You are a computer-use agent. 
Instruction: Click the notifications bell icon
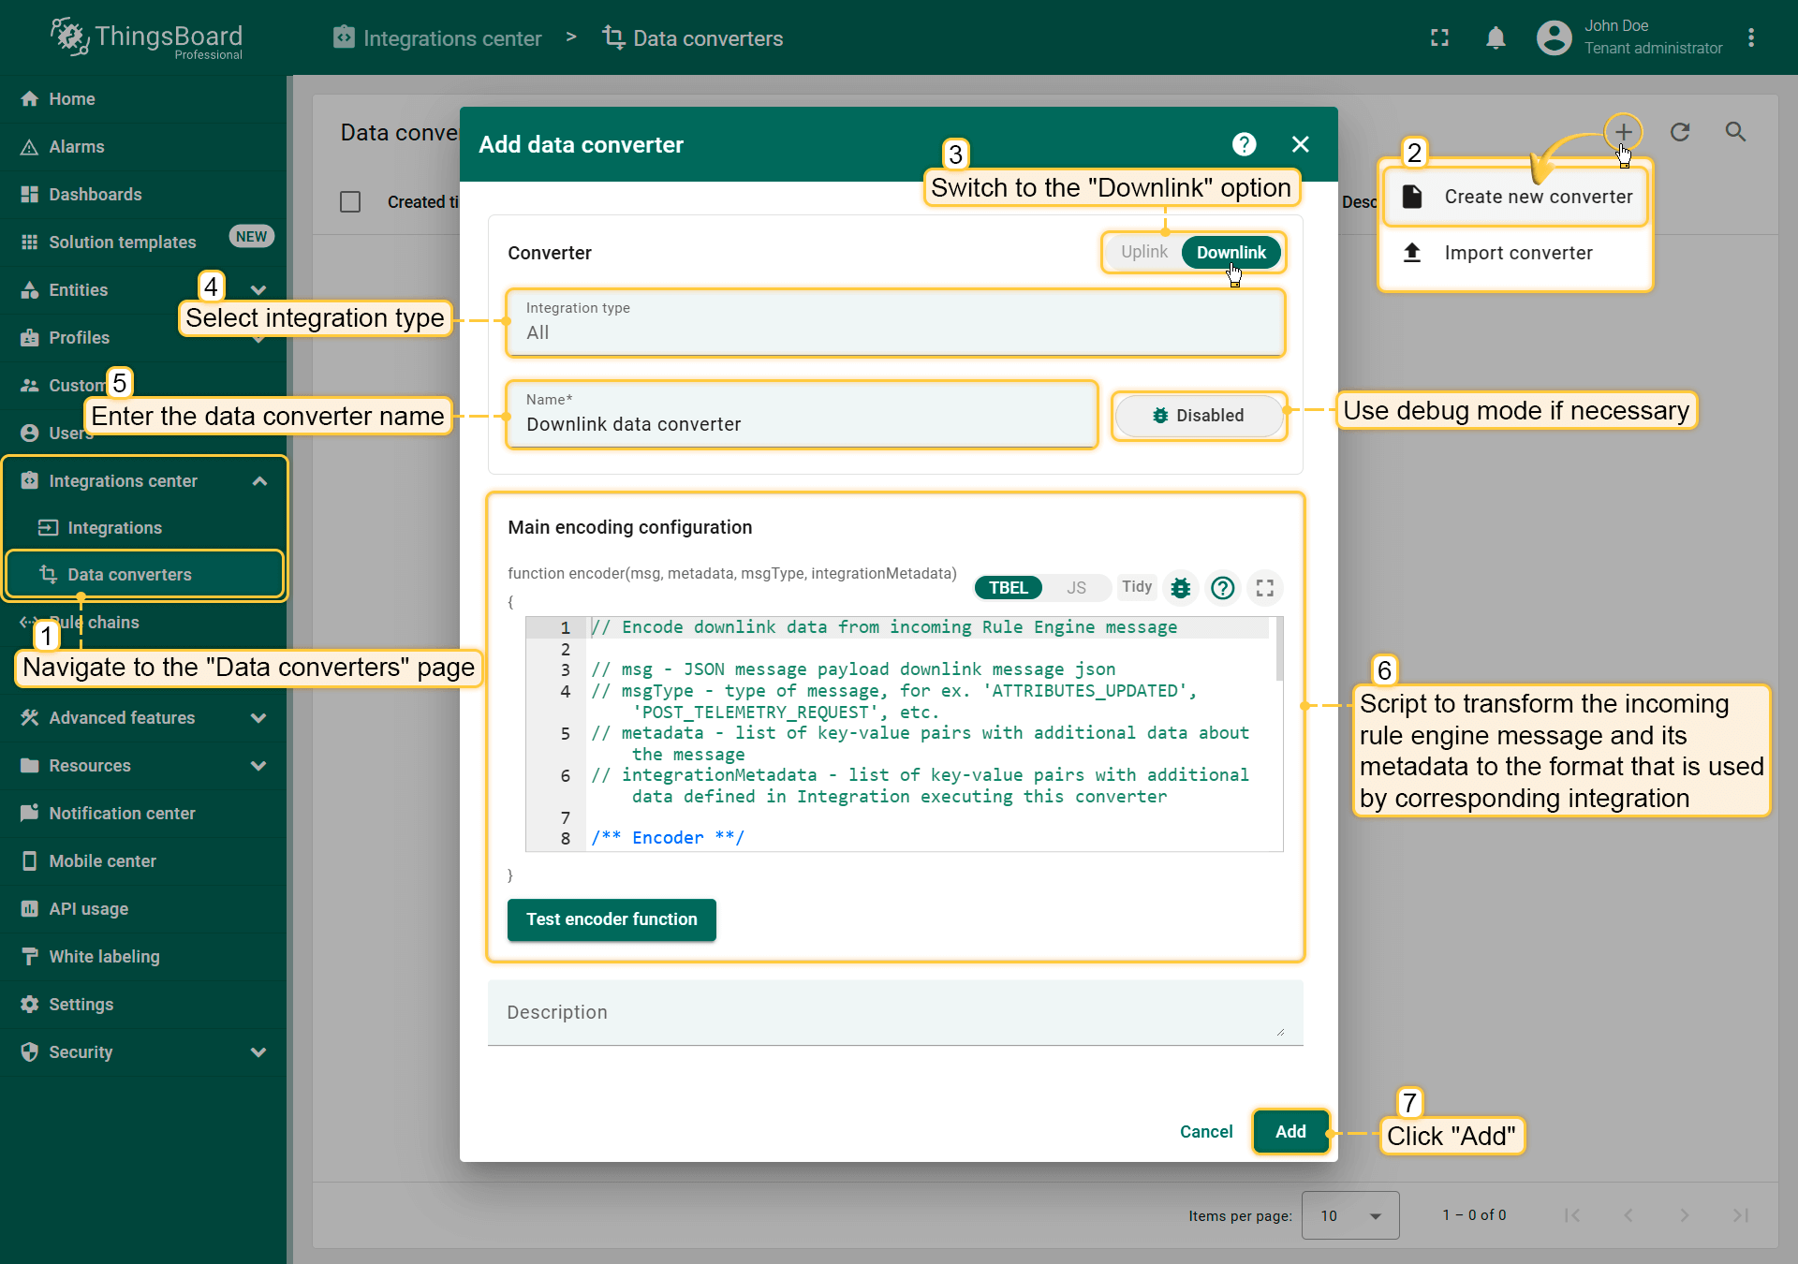[x=1496, y=37]
